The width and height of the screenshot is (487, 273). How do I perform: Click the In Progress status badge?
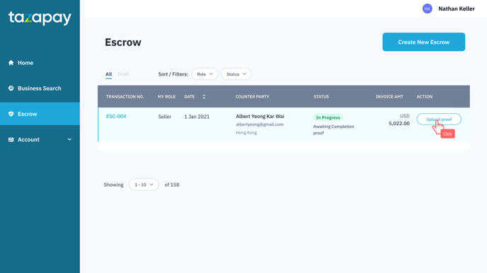tap(328, 117)
